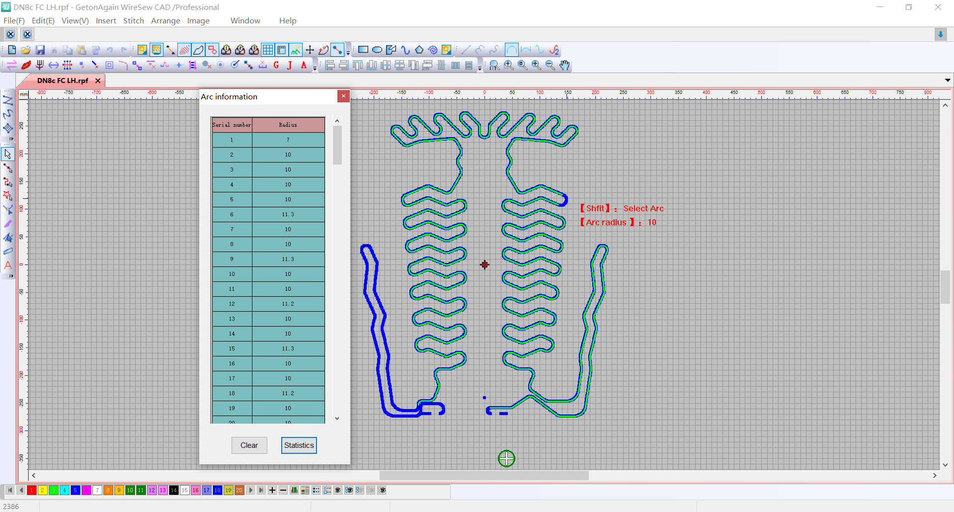The image size is (954, 512).
Task: Expand the alignment toolbar overflow arrow
Action: (479, 68)
